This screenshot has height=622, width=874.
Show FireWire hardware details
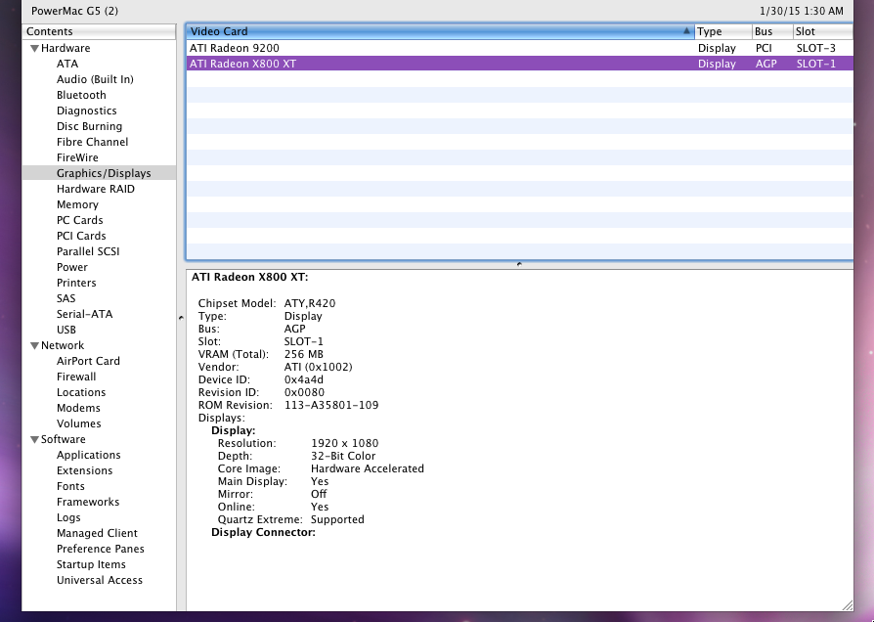click(x=77, y=157)
